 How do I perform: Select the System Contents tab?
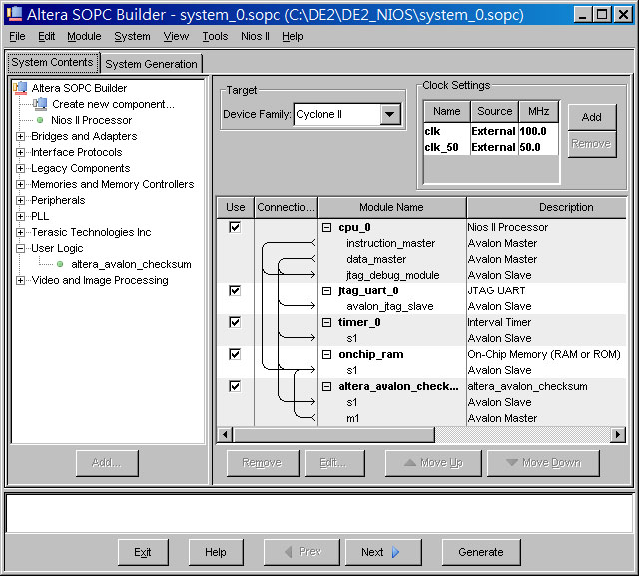tap(53, 62)
